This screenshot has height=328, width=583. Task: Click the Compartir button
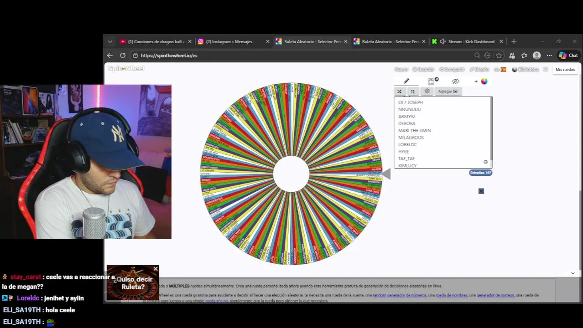[452, 69]
